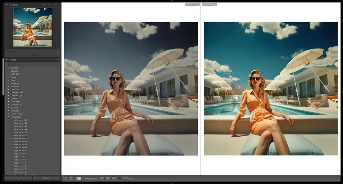Image resolution: width=343 pixels, height=184 pixels.
Task: Click the Copy button
Action: (18, 178)
